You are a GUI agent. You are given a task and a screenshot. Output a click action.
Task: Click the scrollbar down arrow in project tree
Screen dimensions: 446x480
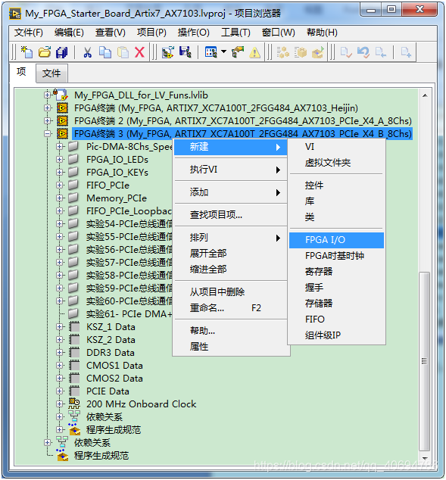(425, 458)
